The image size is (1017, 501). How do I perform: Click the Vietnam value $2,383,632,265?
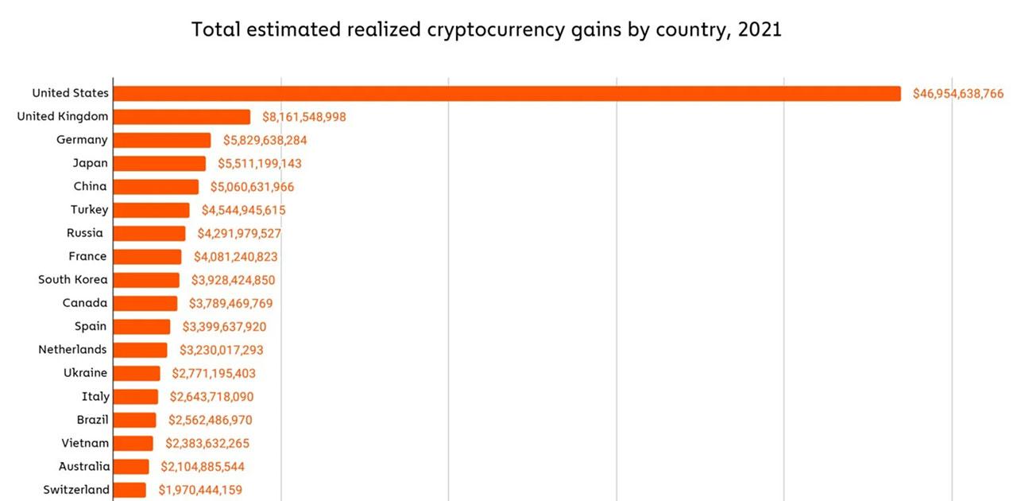[x=207, y=443]
